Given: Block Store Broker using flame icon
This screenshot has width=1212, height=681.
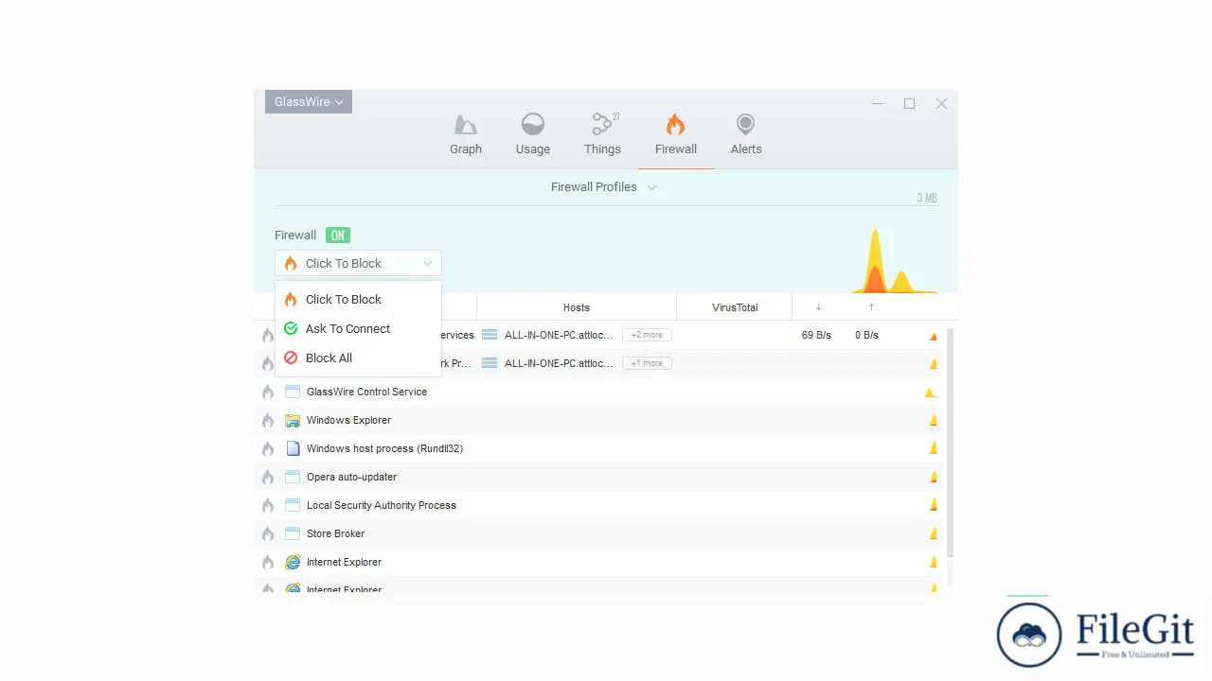Looking at the screenshot, I should point(268,533).
